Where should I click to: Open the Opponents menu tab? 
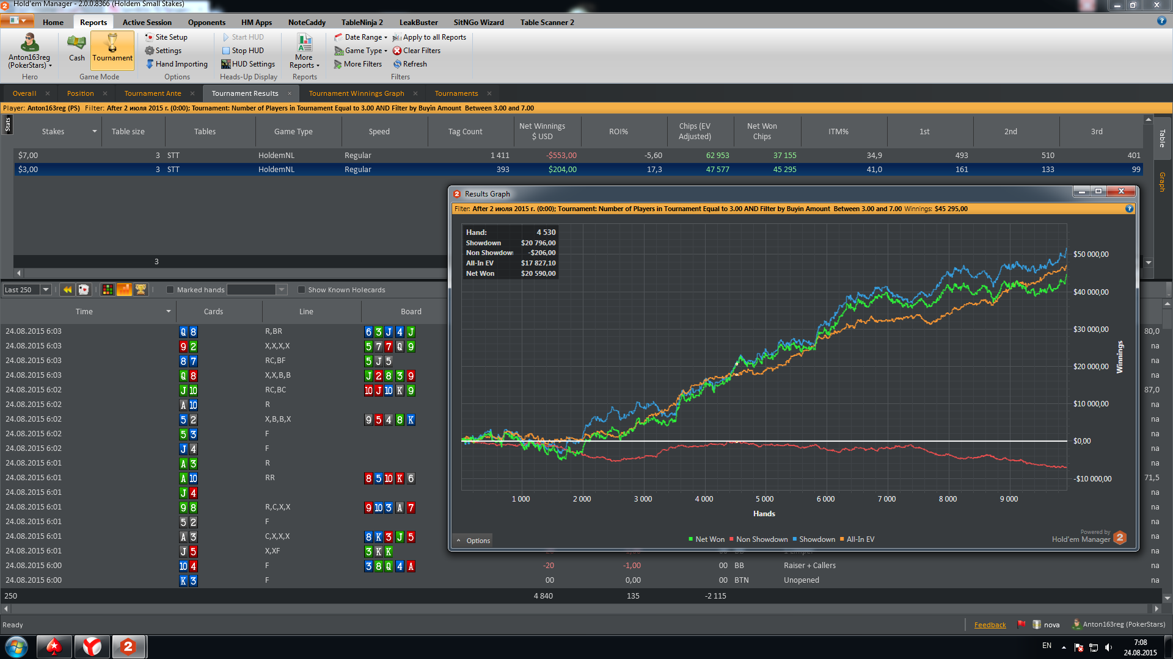point(206,23)
